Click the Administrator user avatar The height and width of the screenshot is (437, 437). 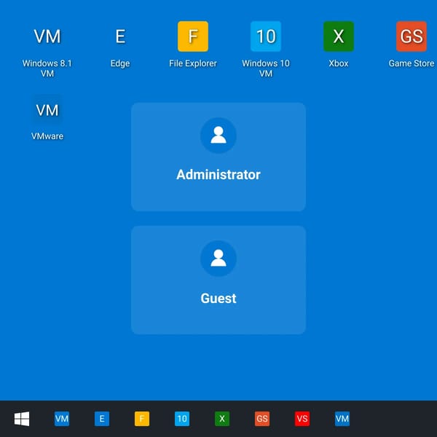coord(219,135)
